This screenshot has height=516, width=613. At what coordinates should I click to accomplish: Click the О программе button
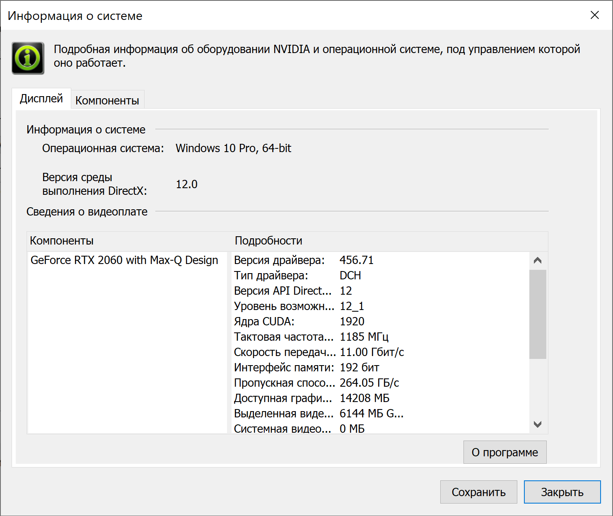pyautogui.click(x=505, y=452)
